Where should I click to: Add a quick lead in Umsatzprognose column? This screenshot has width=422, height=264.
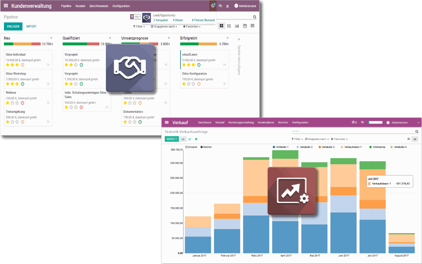(x=169, y=38)
